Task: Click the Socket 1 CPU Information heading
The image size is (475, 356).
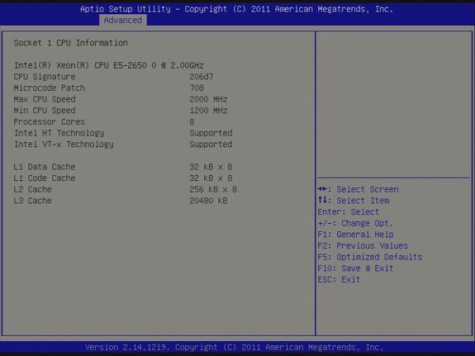Action: point(71,43)
